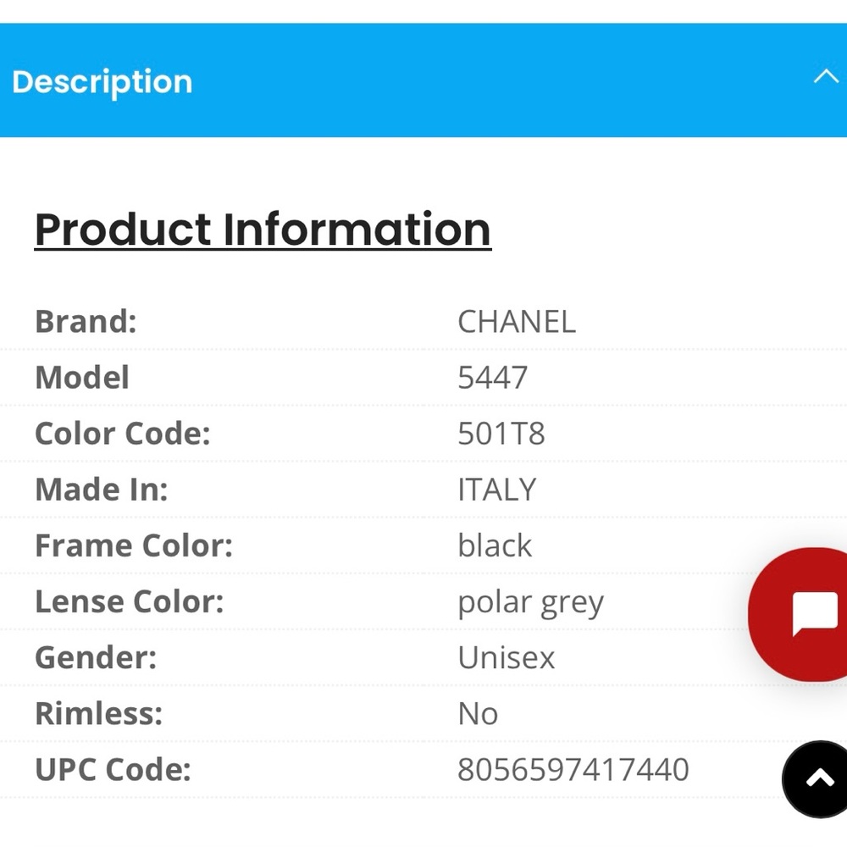Select the color code 501T8
Image resolution: width=847 pixels, height=847 pixels.
(x=501, y=434)
